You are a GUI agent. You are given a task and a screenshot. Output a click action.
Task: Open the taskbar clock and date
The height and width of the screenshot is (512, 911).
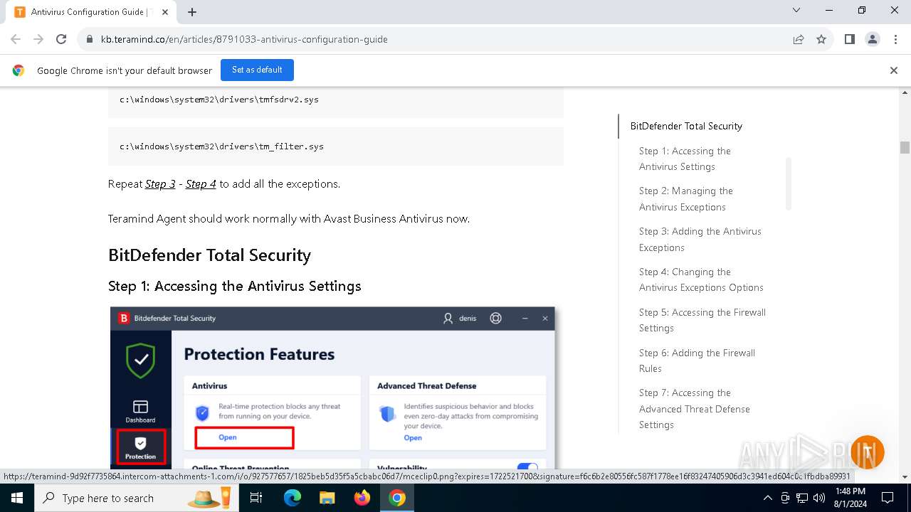point(851,498)
